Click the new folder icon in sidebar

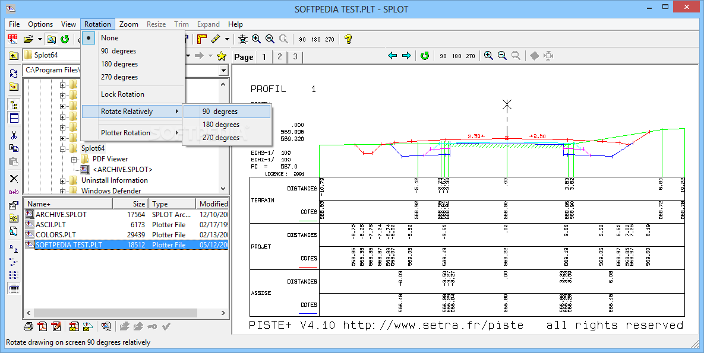[14, 218]
